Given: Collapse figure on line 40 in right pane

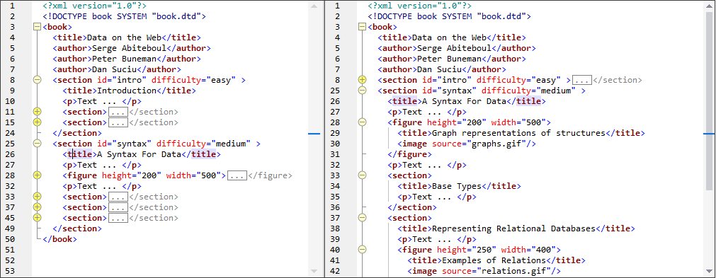Looking at the screenshot, I should (363, 250).
